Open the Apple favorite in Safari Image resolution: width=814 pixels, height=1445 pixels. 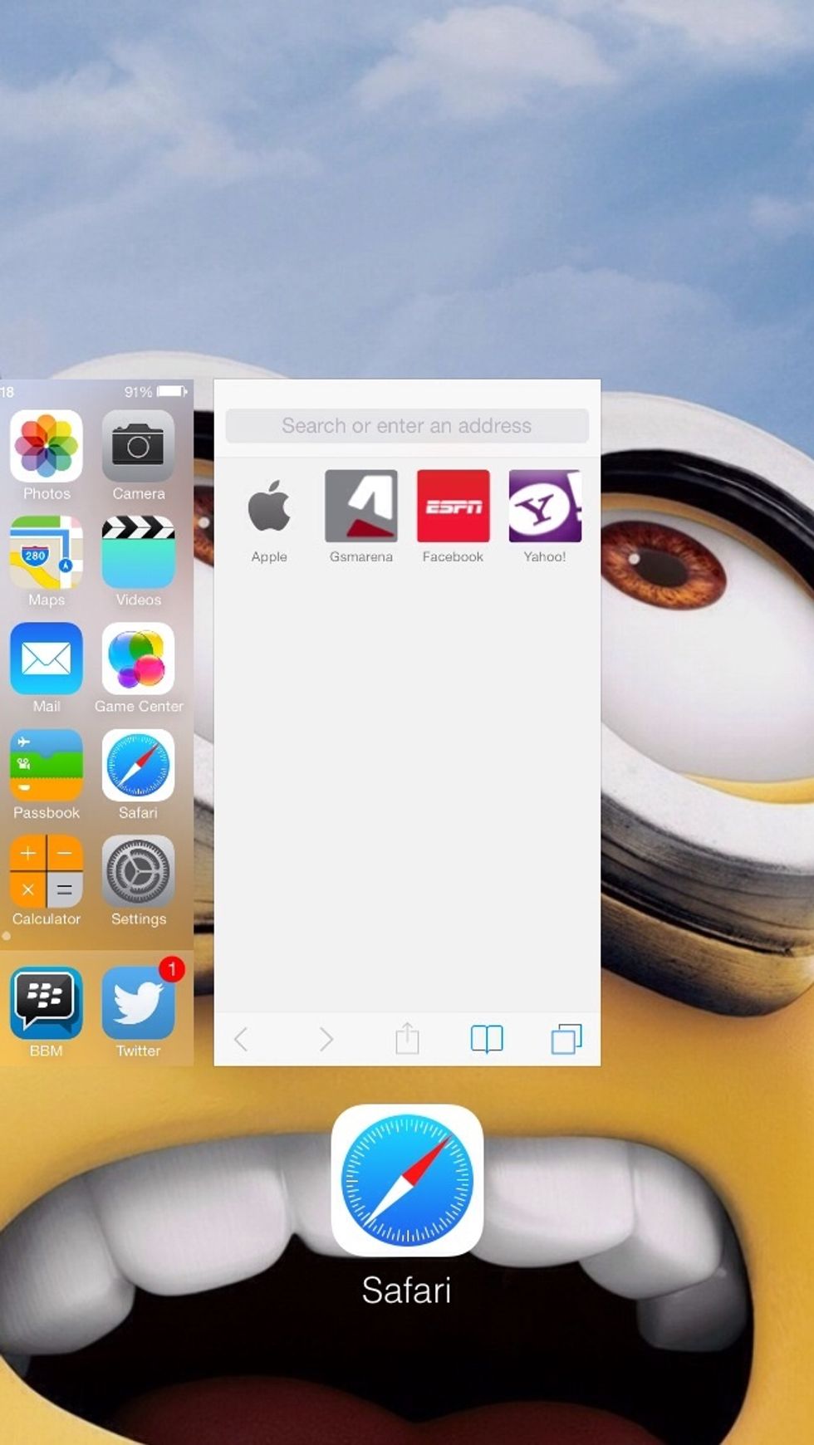point(269,506)
